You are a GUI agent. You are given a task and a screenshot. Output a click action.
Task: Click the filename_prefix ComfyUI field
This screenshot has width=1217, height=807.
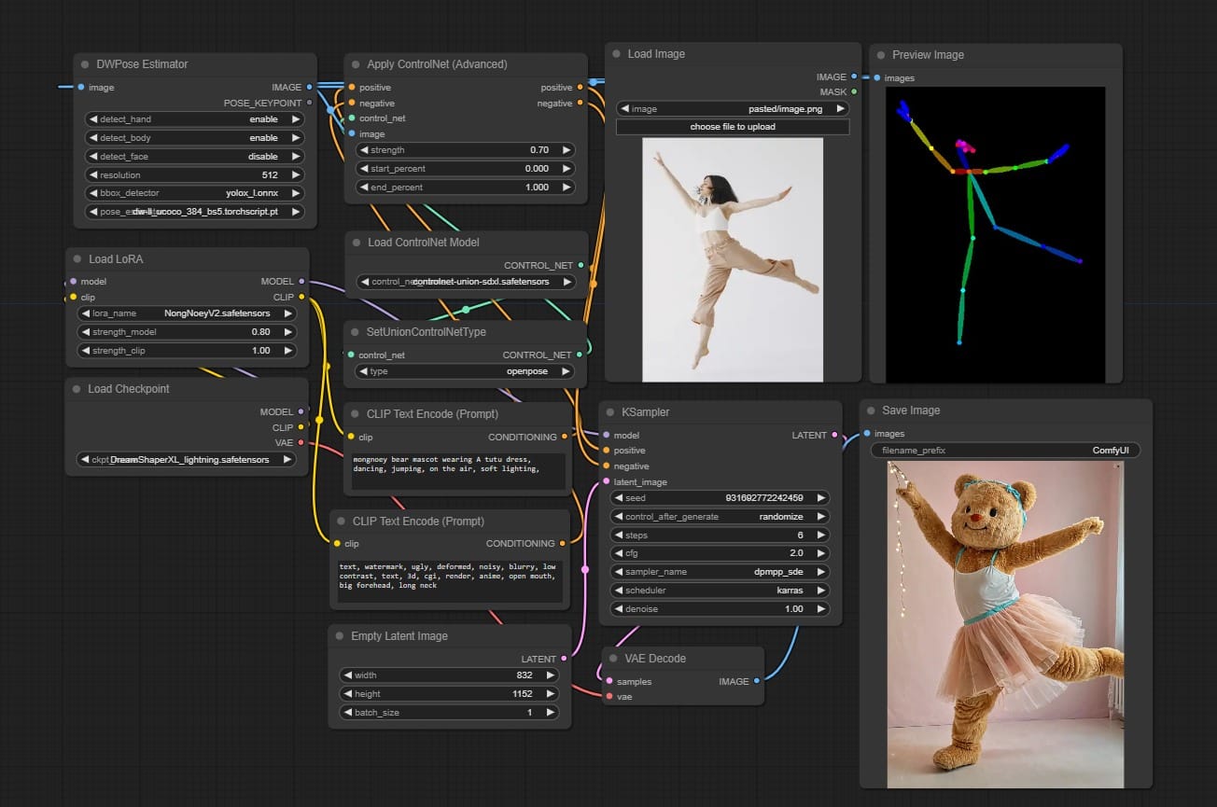1005,450
